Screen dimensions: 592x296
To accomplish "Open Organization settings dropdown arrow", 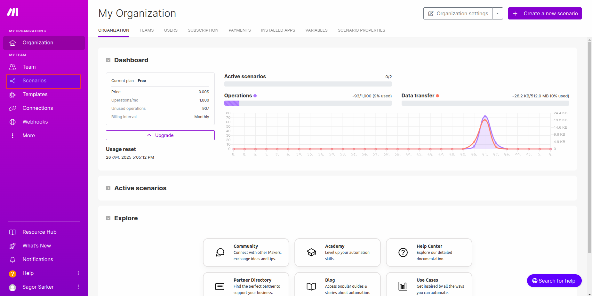I will 497,13.
